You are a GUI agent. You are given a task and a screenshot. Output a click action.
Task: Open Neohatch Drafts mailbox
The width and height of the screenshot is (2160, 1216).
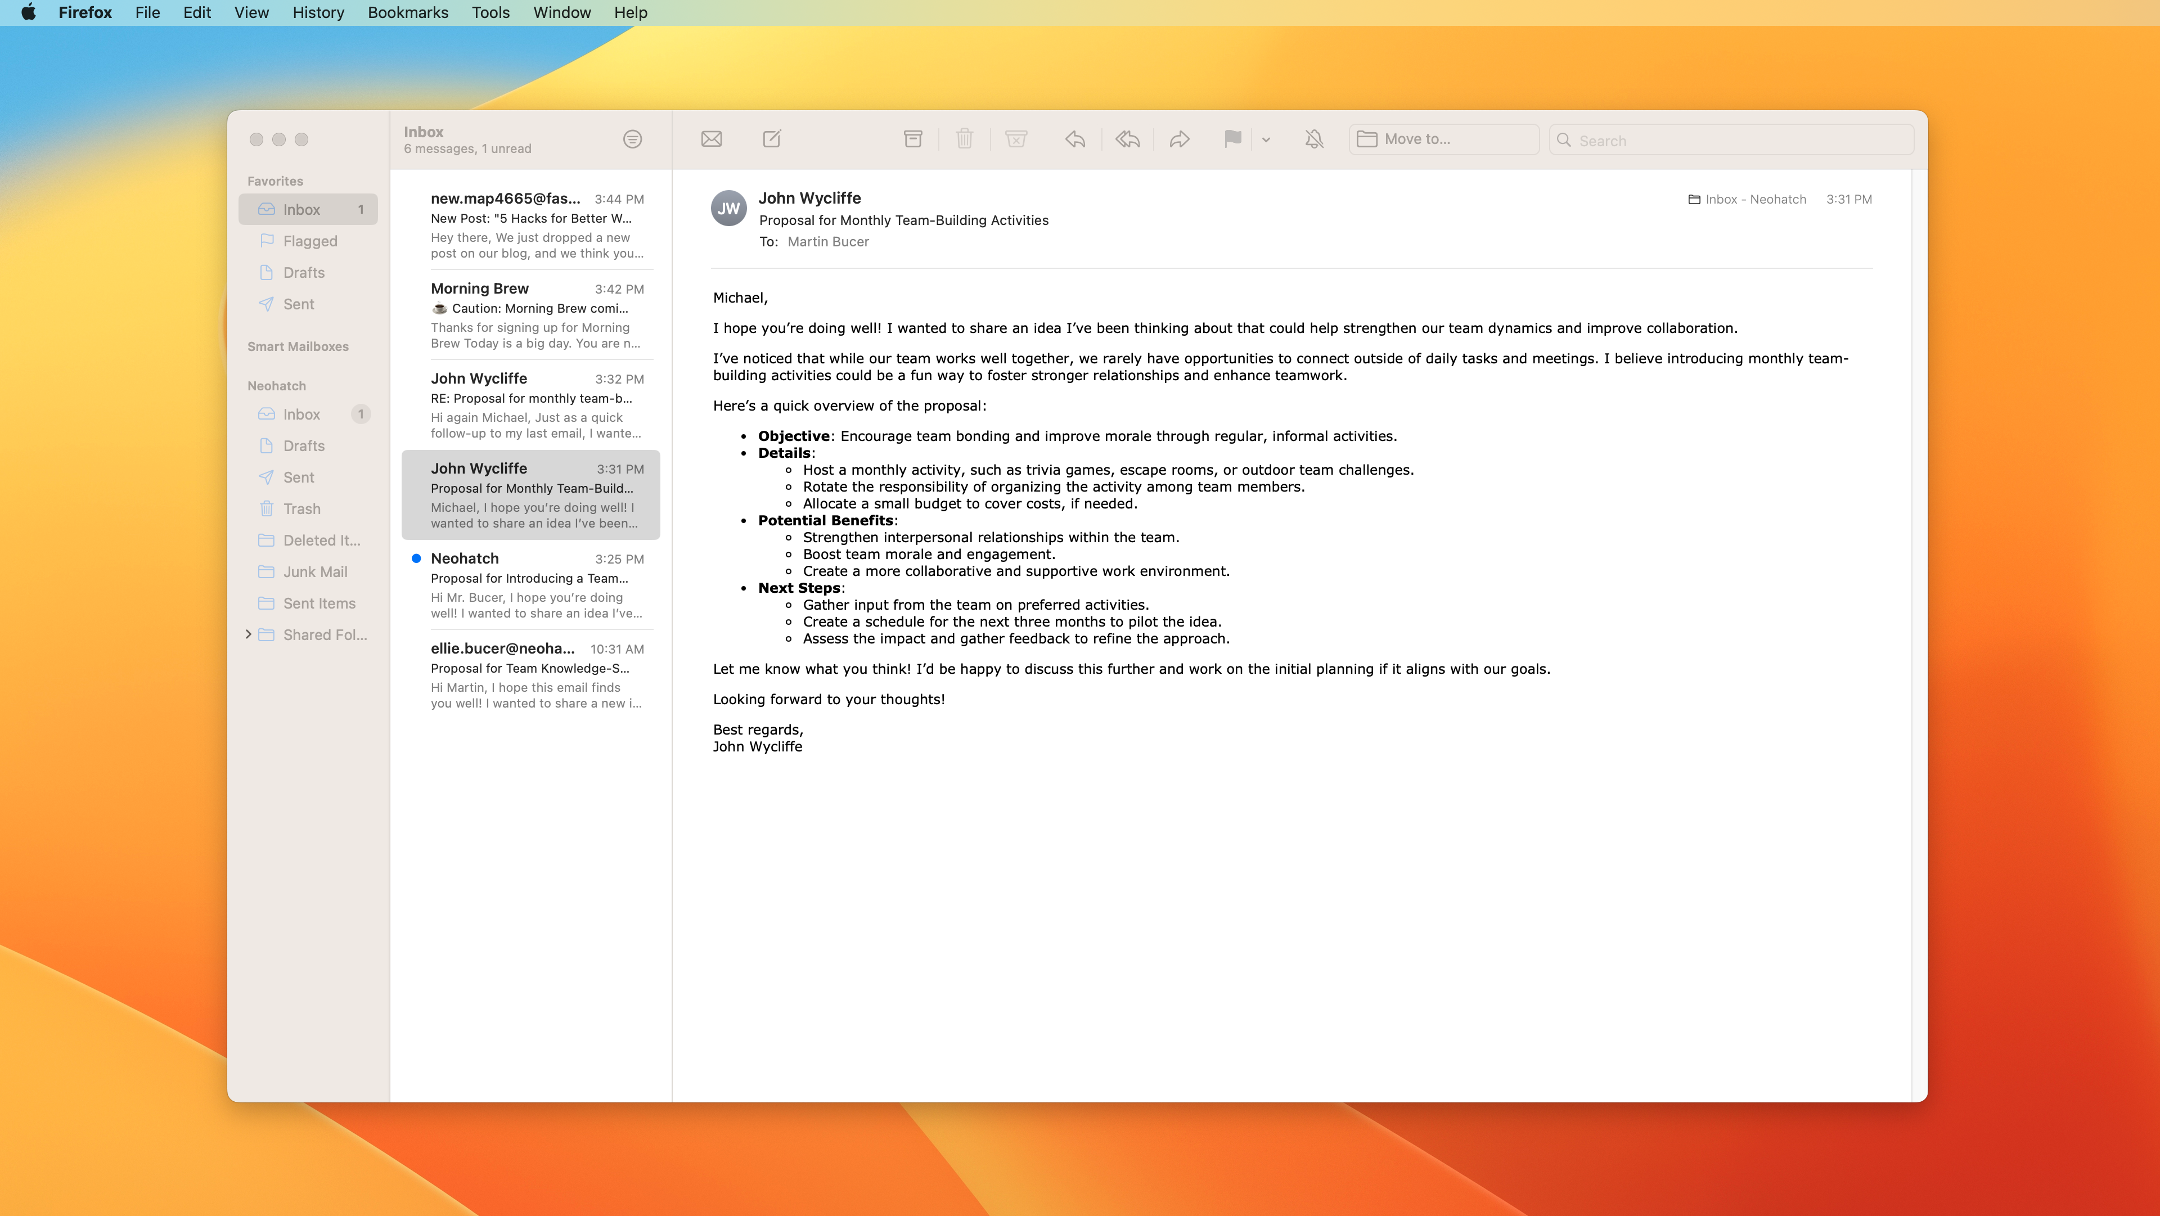[x=308, y=446]
